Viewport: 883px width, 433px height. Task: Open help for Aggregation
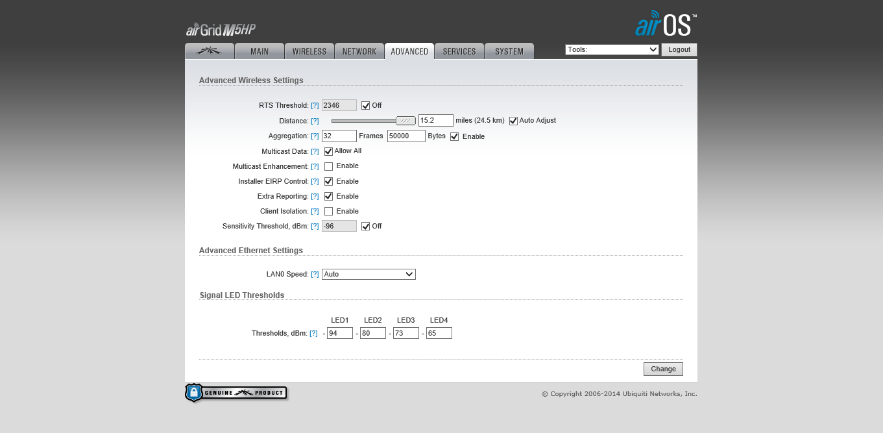(x=315, y=136)
